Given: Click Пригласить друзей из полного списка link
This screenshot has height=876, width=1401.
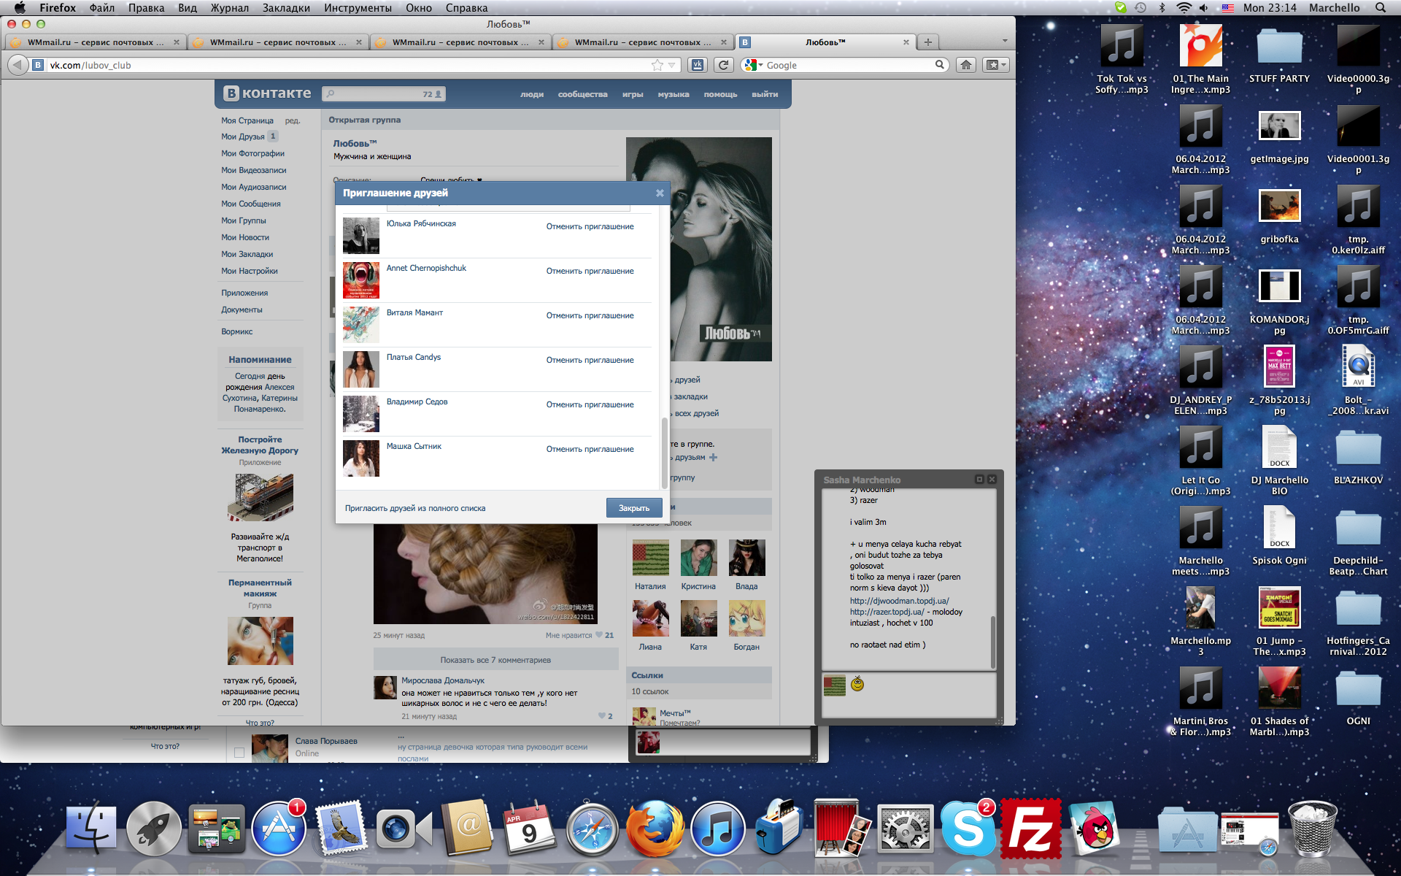Looking at the screenshot, I should [414, 508].
